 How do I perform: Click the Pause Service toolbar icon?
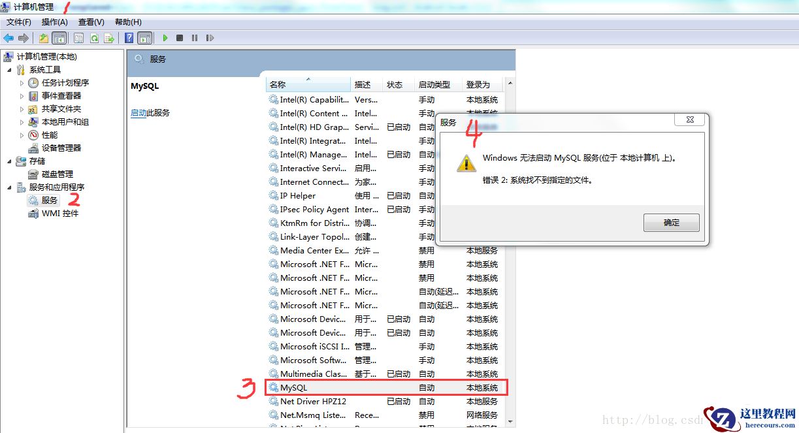[x=195, y=38]
